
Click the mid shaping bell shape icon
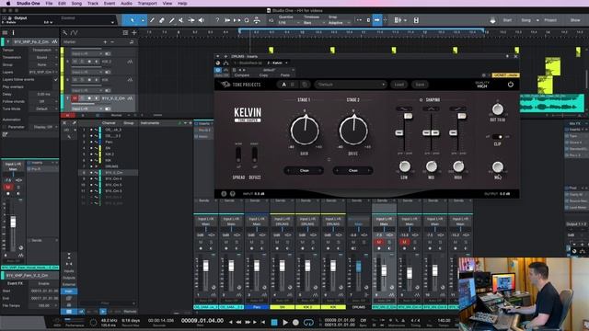(x=431, y=108)
